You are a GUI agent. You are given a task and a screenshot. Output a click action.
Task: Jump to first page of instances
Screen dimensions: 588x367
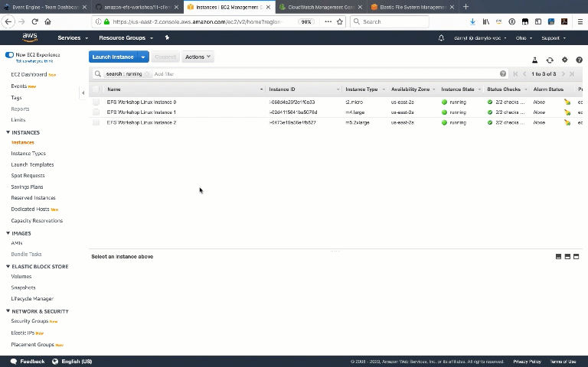click(515, 73)
